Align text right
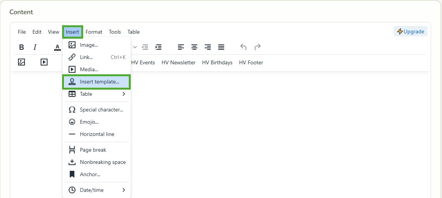 coord(208,47)
